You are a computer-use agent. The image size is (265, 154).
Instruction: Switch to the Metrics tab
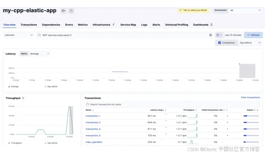(x=83, y=25)
